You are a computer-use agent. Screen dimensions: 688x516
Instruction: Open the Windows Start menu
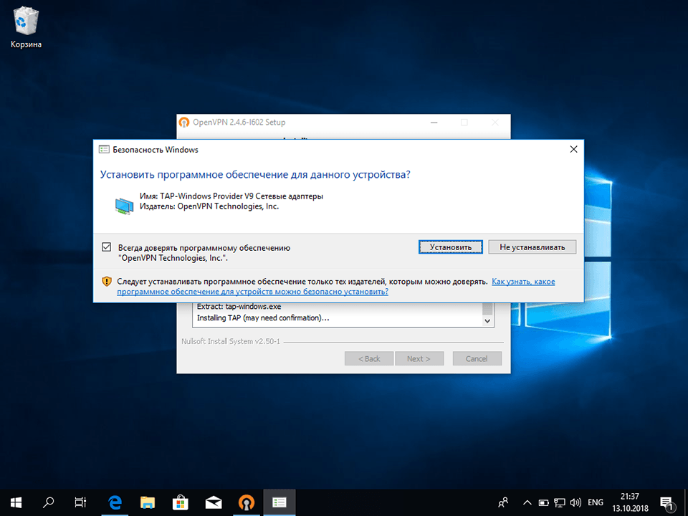pos(16,502)
